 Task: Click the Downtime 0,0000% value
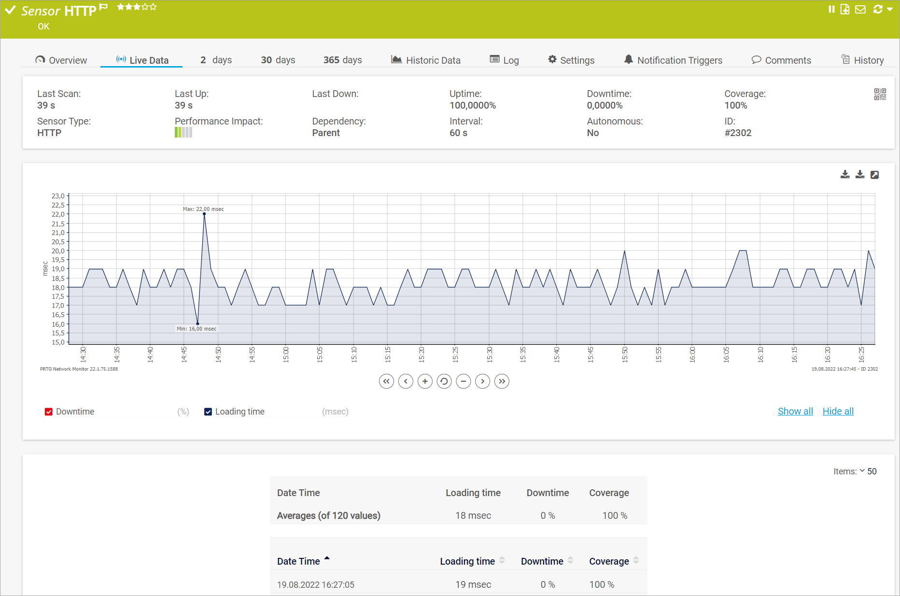point(605,105)
